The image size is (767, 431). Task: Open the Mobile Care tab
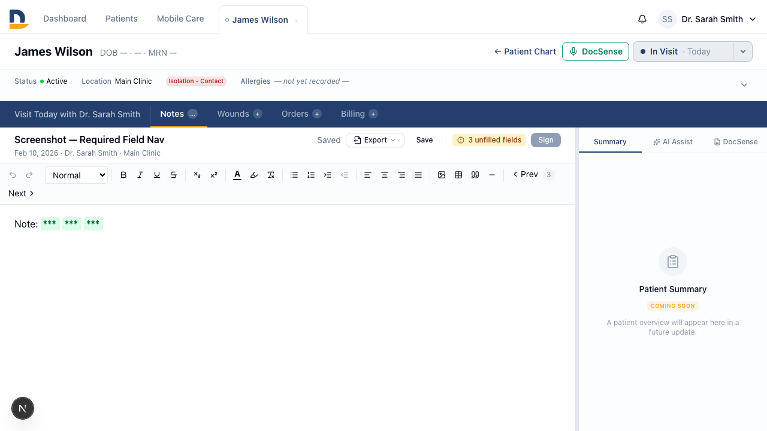[x=180, y=19]
